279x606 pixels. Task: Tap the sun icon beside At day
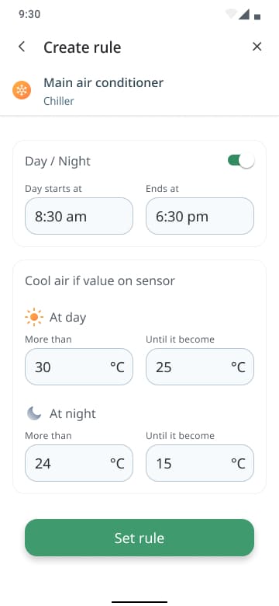coord(34,317)
